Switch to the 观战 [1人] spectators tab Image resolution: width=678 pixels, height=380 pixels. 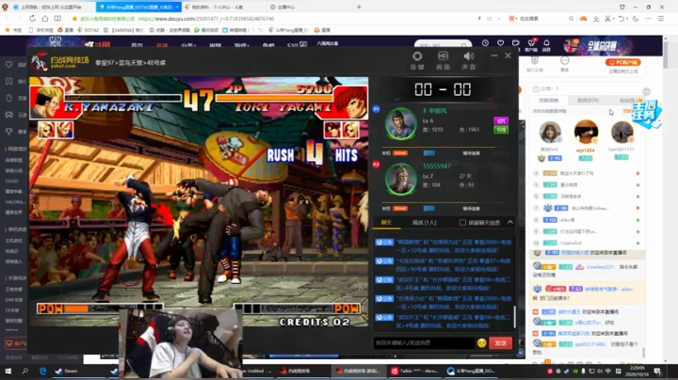click(x=424, y=222)
